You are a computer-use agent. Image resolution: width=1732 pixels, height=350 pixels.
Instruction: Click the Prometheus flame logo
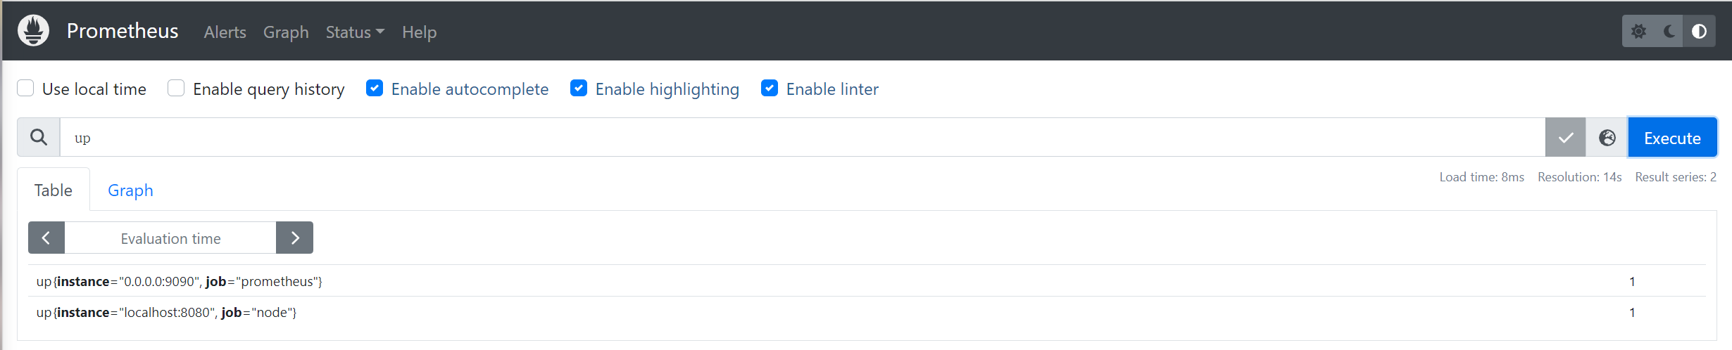(33, 31)
